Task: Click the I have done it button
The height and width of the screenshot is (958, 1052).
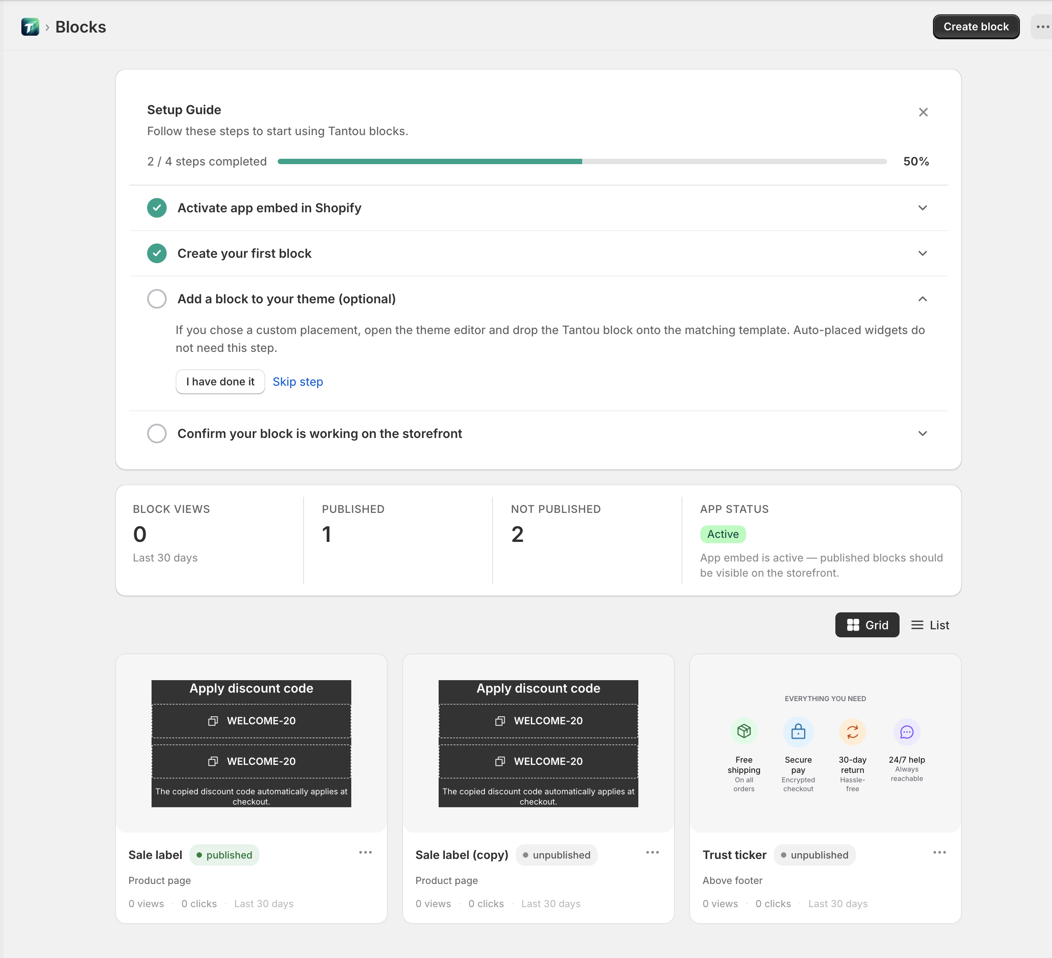Action: [x=220, y=382]
